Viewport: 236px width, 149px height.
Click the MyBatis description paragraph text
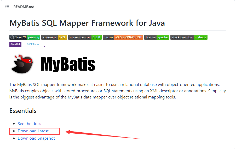click(x=118, y=91)
